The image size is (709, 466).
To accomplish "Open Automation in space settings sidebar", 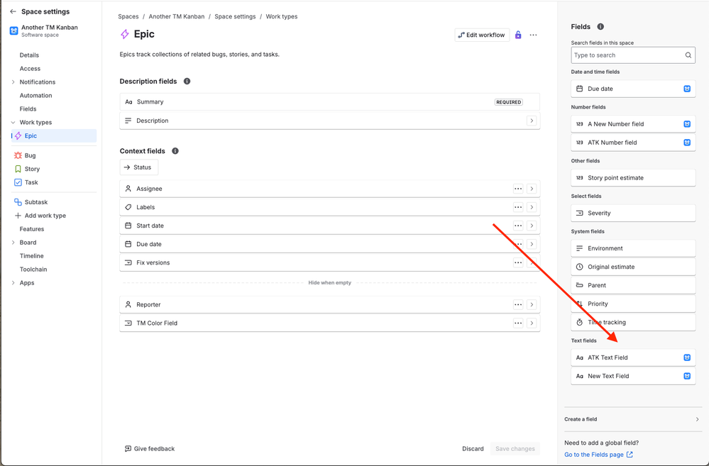I will tap(35, 95).
